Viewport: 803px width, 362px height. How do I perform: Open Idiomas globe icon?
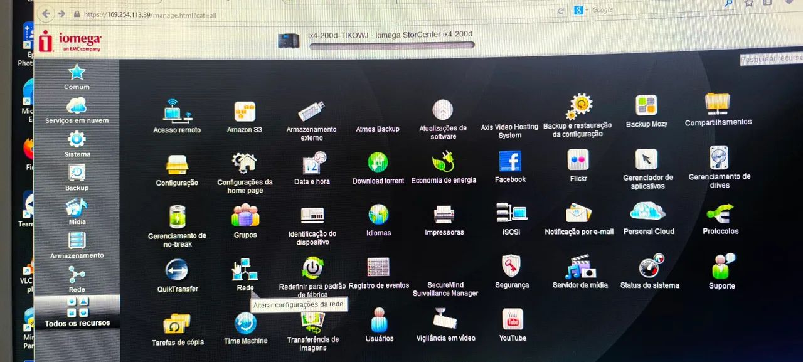click(378, 215)
